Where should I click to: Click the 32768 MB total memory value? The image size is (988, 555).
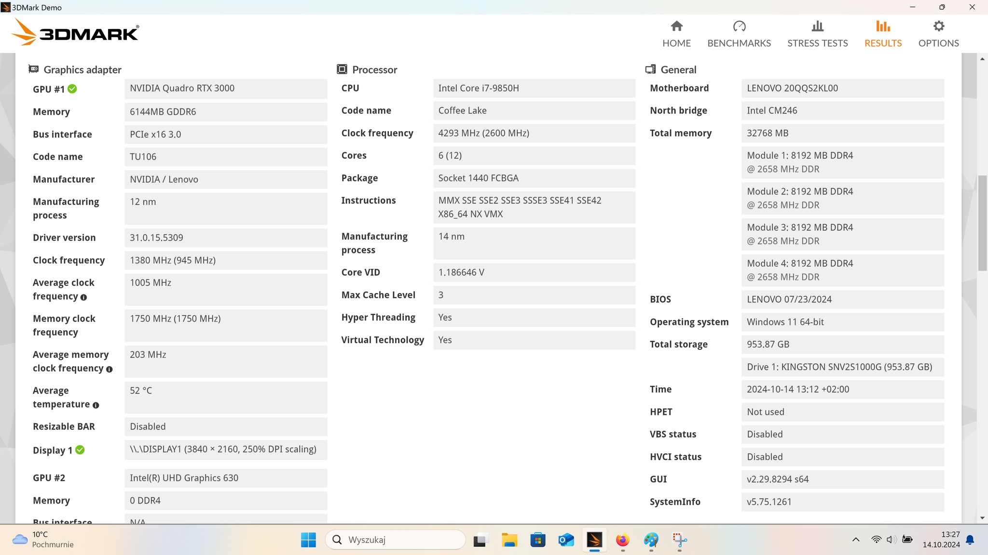point(843,133)
